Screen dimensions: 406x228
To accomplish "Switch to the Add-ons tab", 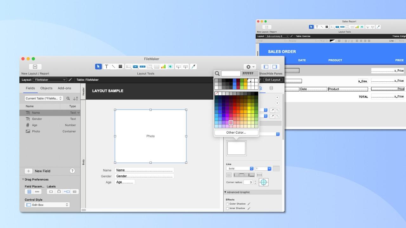I will pos(64,88).
